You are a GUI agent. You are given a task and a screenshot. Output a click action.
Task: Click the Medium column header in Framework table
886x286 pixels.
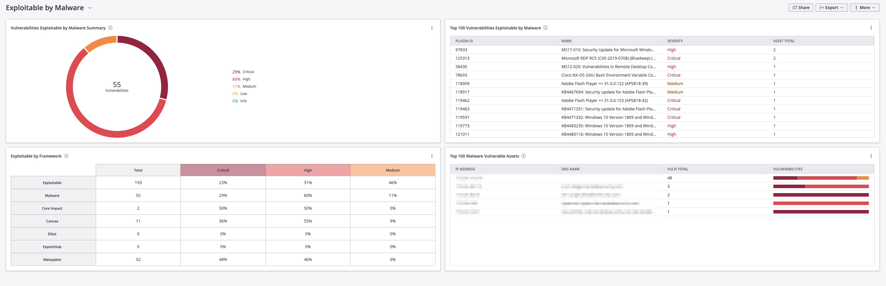[x=393, y=170]
